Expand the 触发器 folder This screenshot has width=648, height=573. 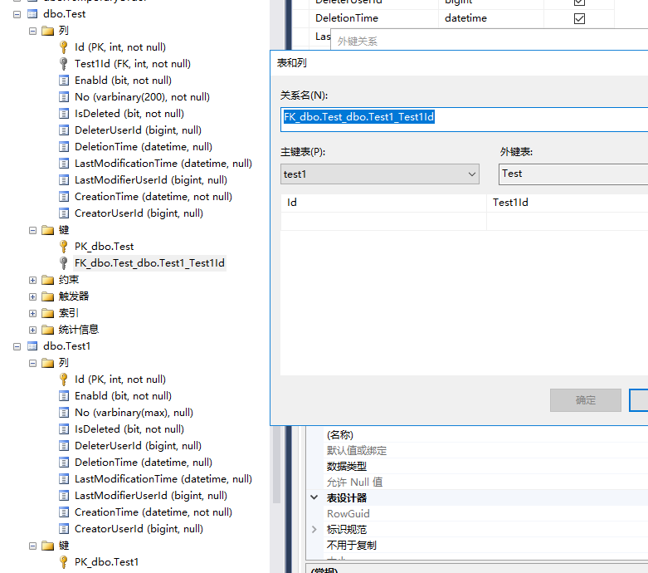click(x=32, y=296)
